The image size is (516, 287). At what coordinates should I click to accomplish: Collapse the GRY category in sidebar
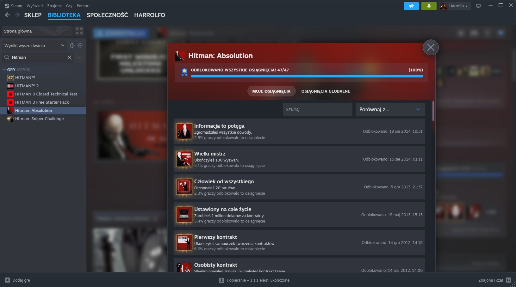[4, 70]
